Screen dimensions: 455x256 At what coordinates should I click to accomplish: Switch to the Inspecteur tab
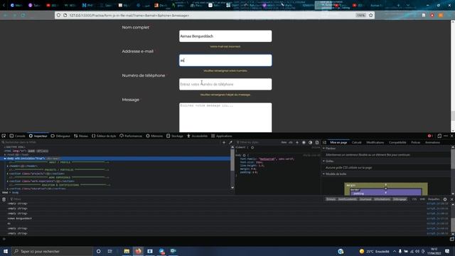click(38, 136)
